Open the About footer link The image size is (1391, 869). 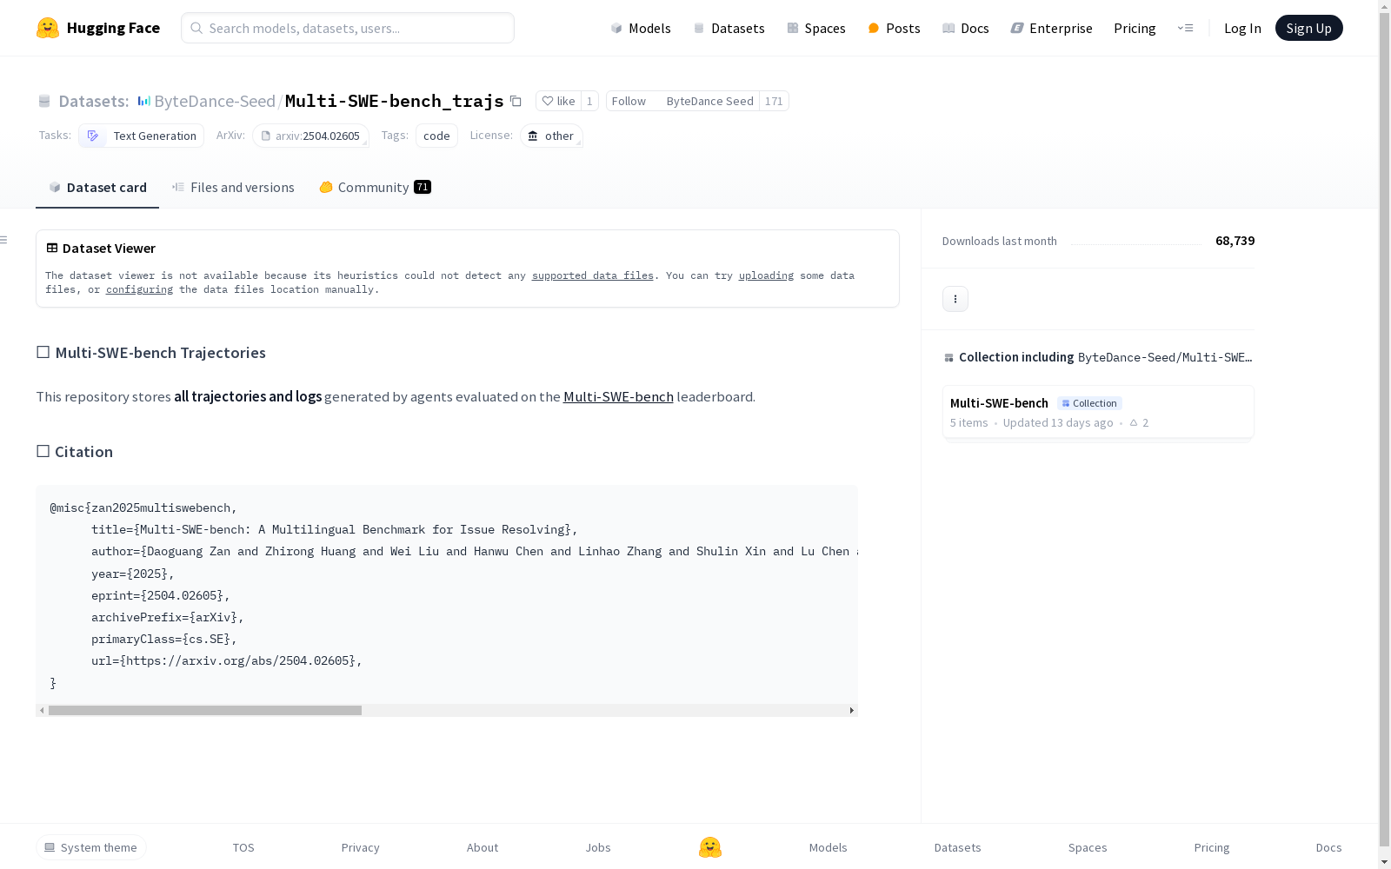[483, 847]
